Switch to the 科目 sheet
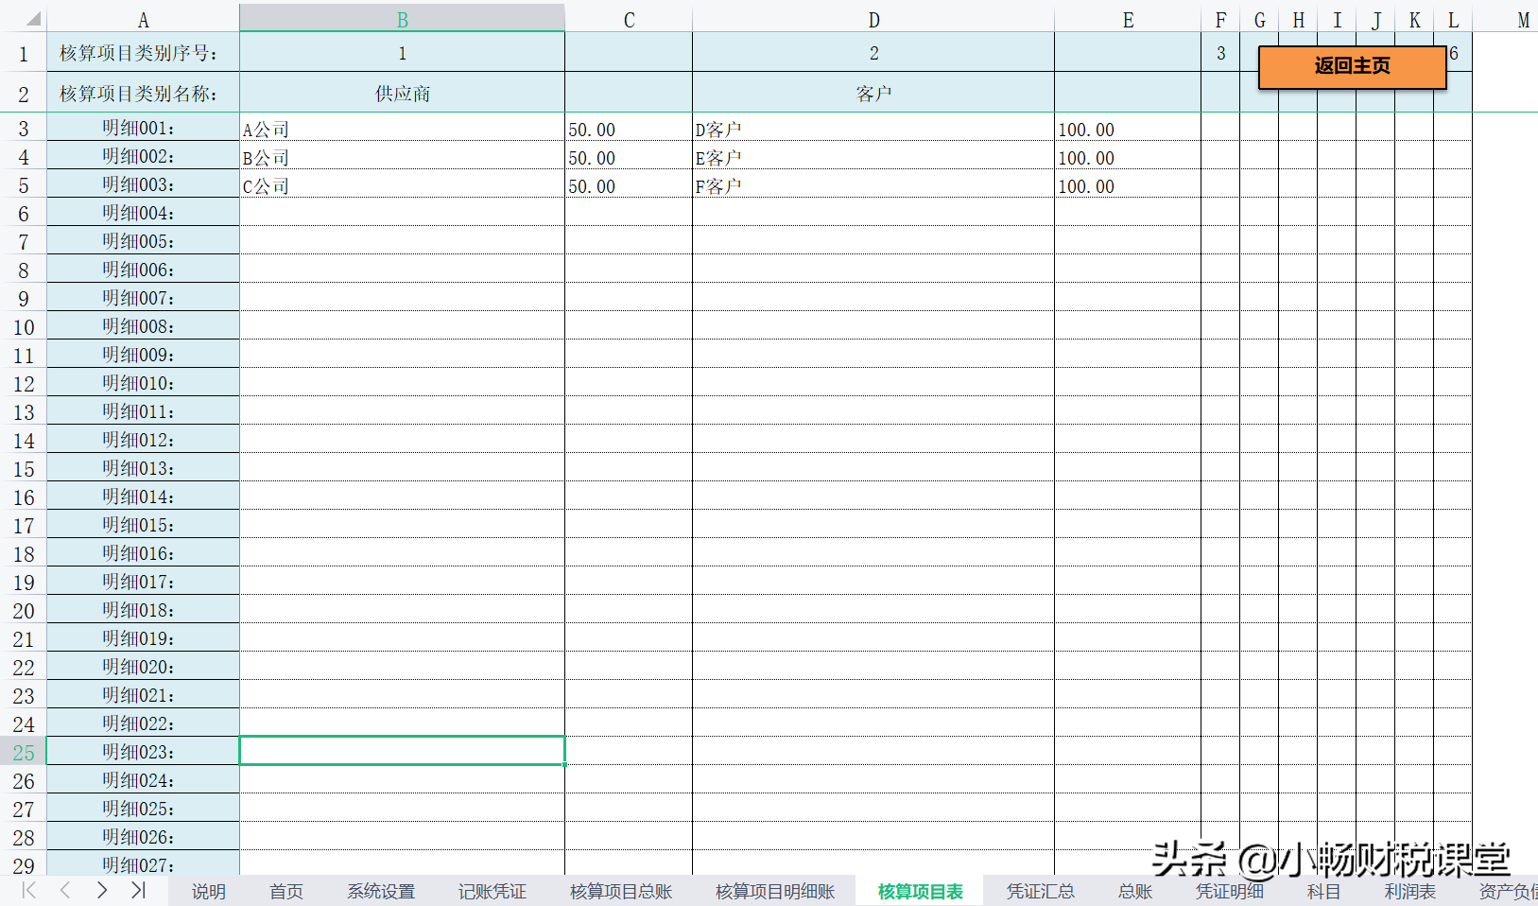 coord(1322,890)
